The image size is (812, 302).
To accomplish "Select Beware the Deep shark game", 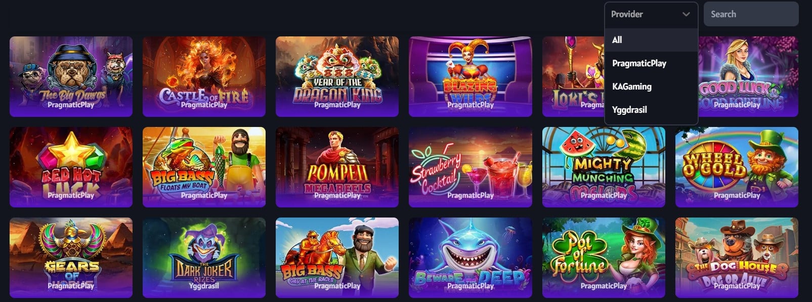I will click(471, 257).
